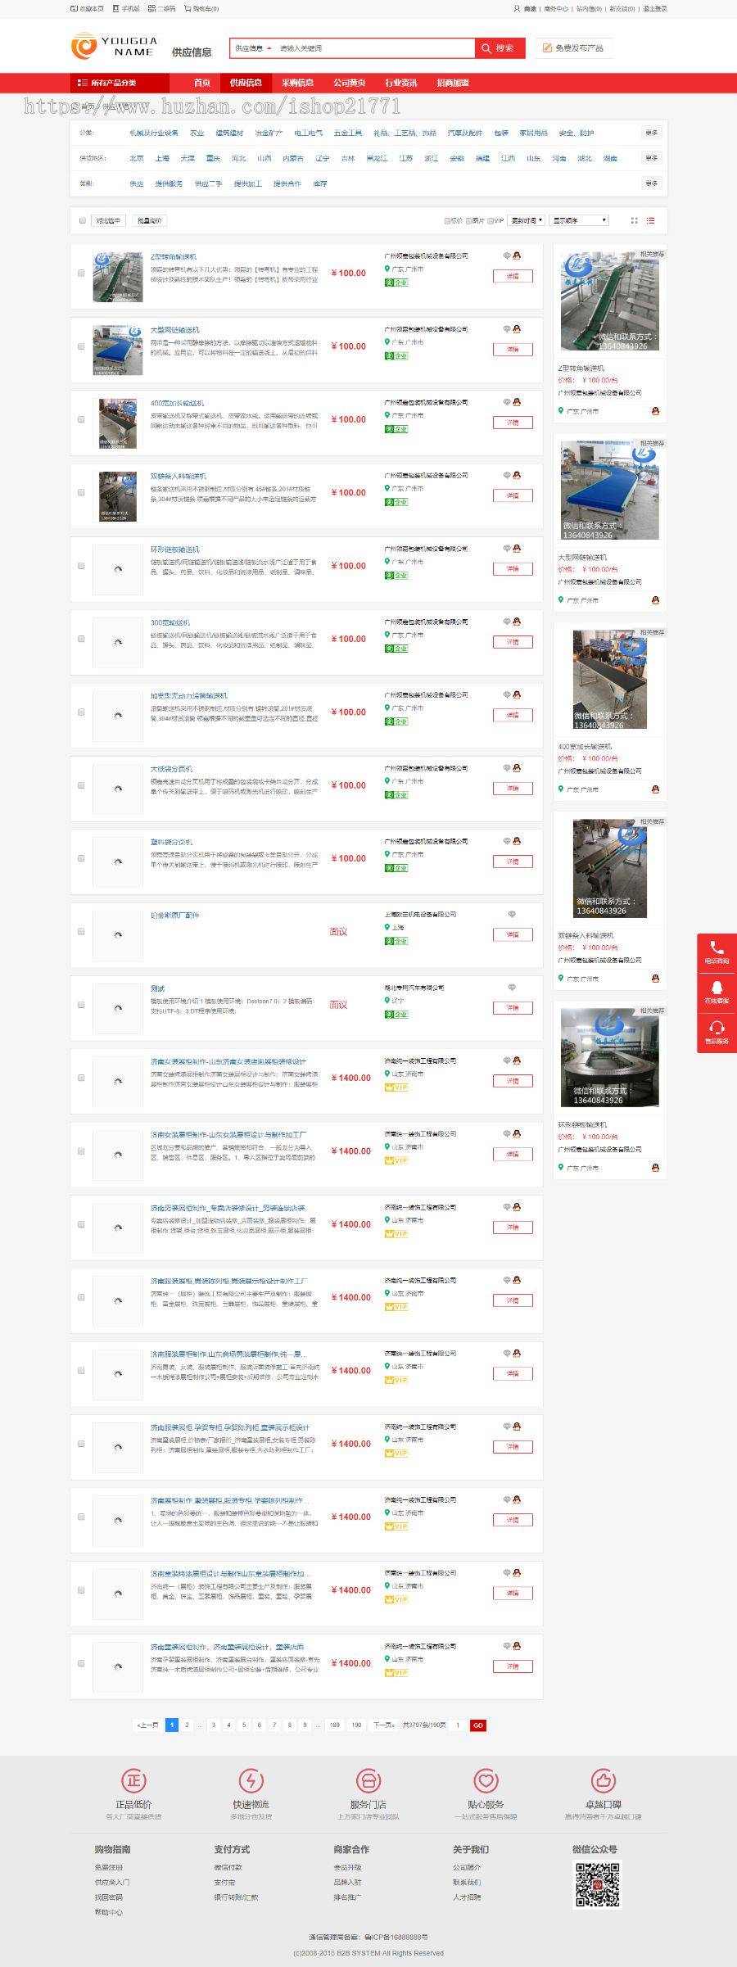Screen dimensions: 737x1967
Task: Expand more options in 类别 filter row
Action: click(652, 183)
